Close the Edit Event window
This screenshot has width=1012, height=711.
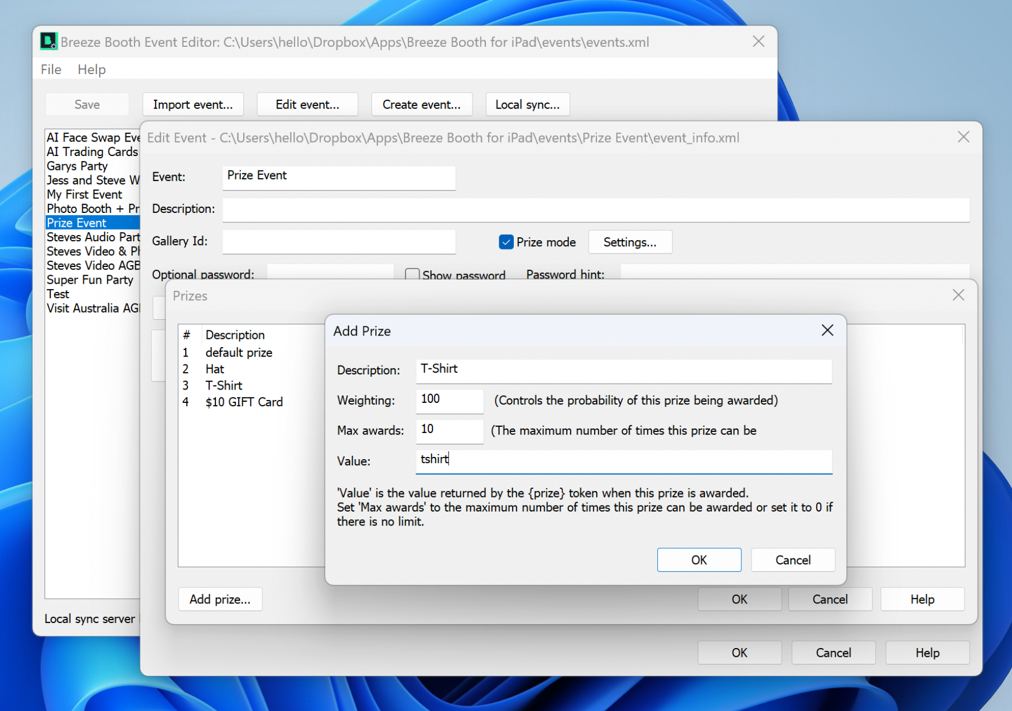(x=963, y=137)
